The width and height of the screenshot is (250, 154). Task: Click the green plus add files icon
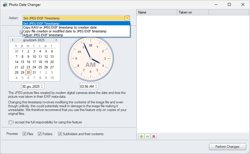[141, 136]
